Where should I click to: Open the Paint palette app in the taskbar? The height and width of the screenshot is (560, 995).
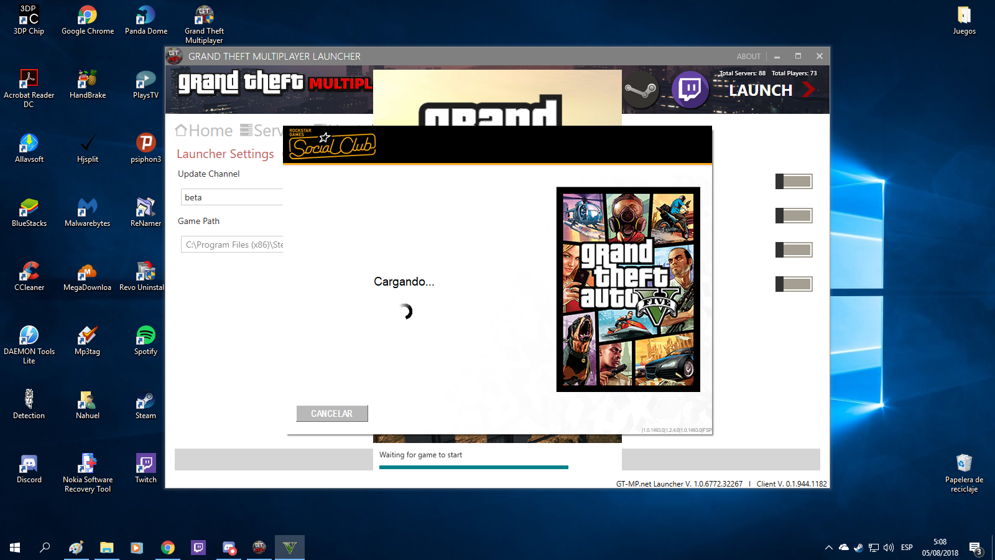[x=76, y=548]
